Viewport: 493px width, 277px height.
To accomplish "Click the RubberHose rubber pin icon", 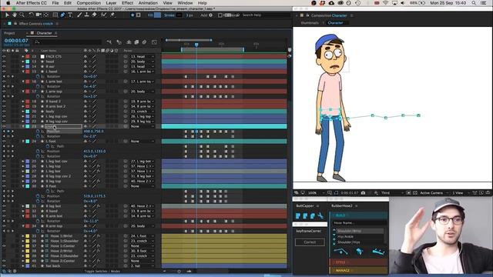I will 378,252.
